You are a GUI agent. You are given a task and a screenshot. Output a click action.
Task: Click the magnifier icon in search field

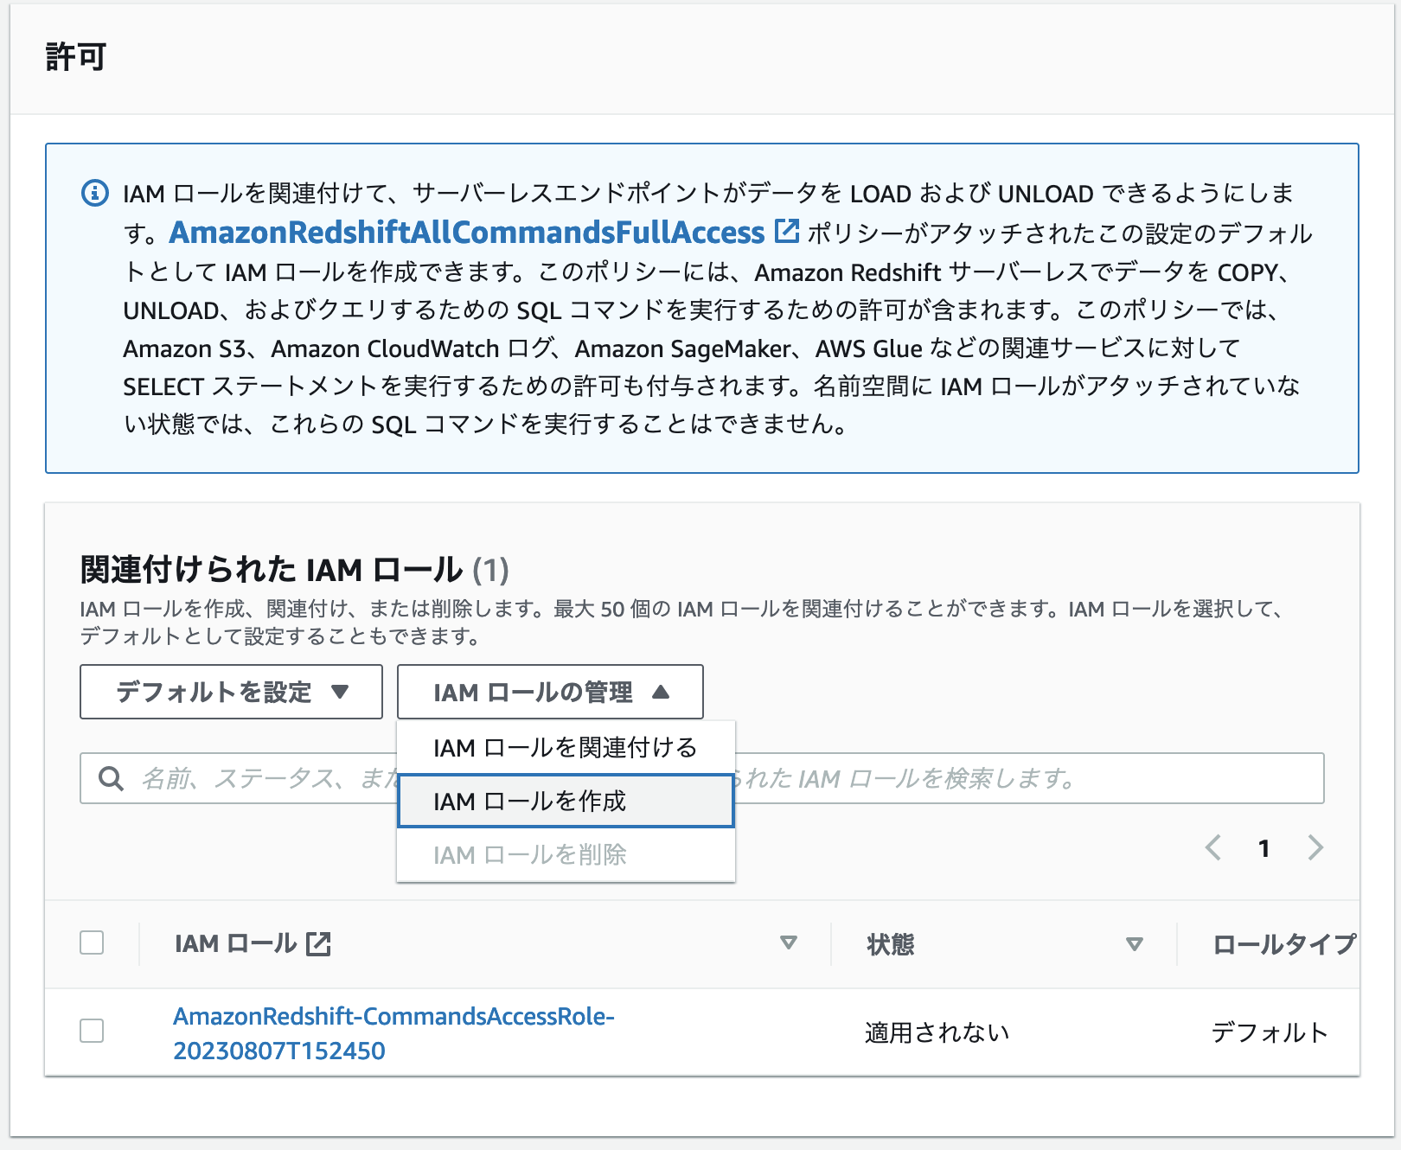pos(111,778)
